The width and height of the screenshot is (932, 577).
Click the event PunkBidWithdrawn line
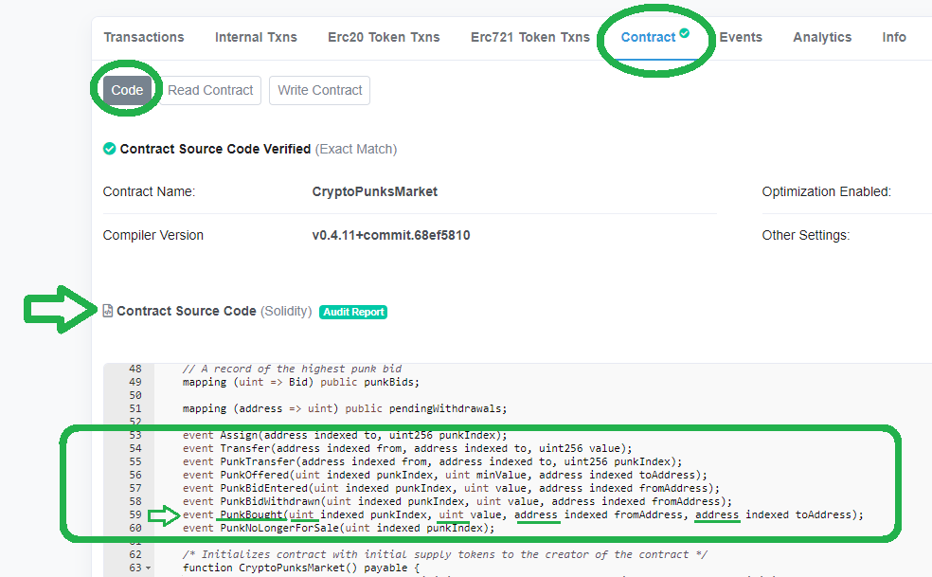(x=457, y=501)
